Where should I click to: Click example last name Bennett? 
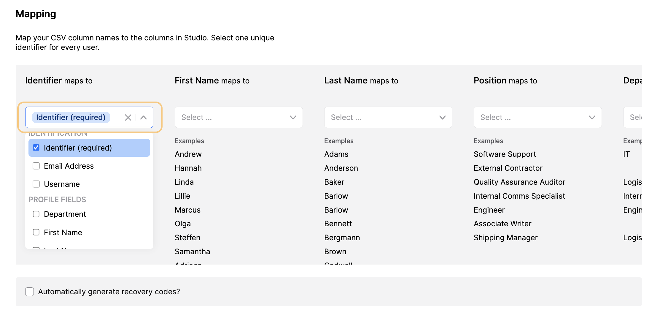tap(338, 224)
